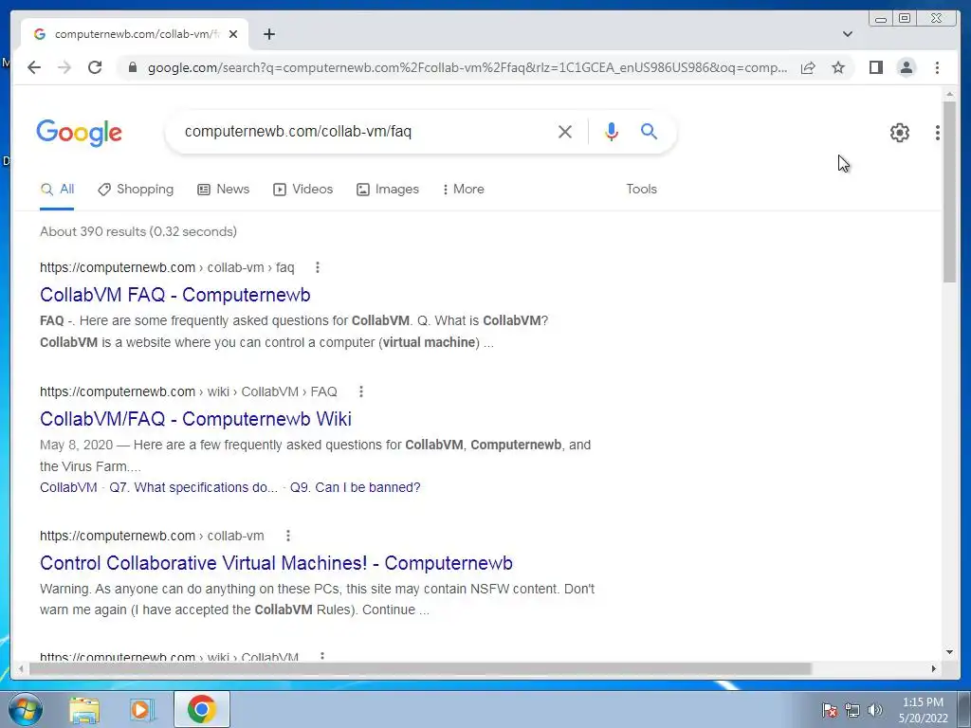Reload the page with the refresh icon

(95, 67)
